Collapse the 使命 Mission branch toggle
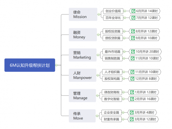Image resolution: width=172 pixels, height=129 pixels. click(98, 15)
